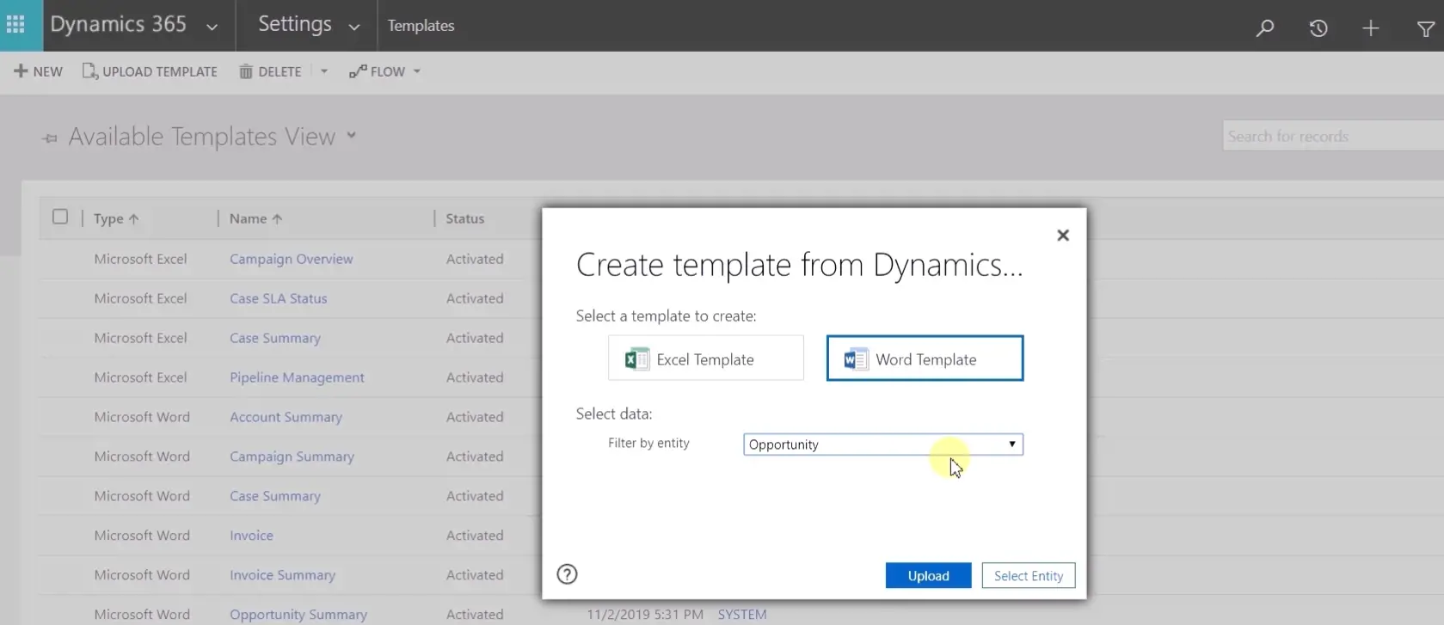Click Activated status in Invoice row
This screenshot has height=625, width=1444.
click(475, 536)
